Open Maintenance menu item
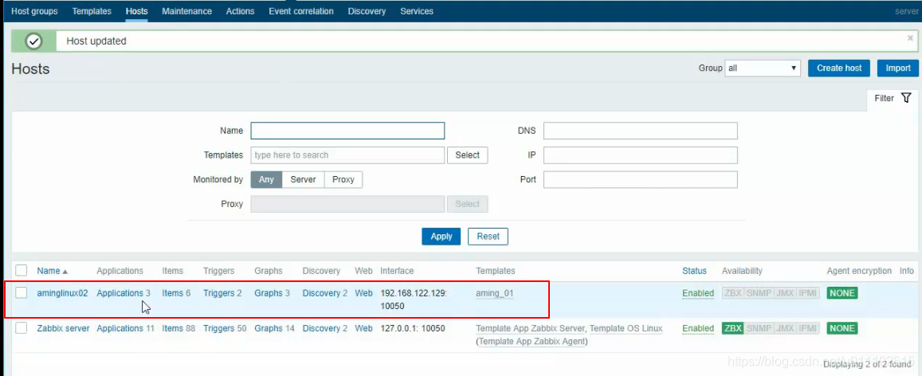 coord(187,11)
